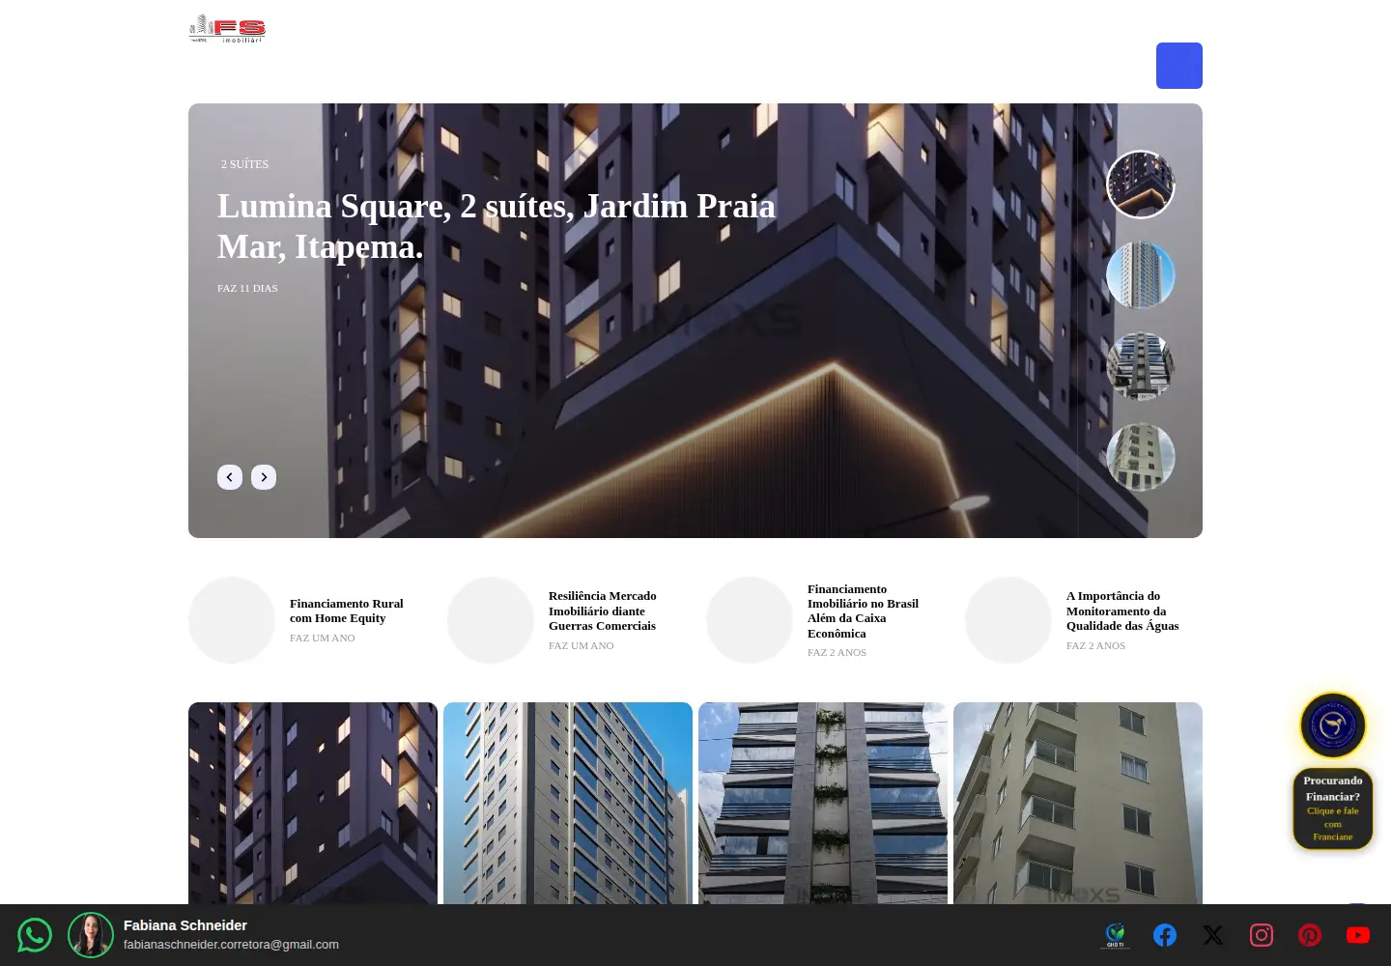Select the gray balcony building slider thumbnail
This screenshot has height=966, width=1391.
click(1141, 366)
